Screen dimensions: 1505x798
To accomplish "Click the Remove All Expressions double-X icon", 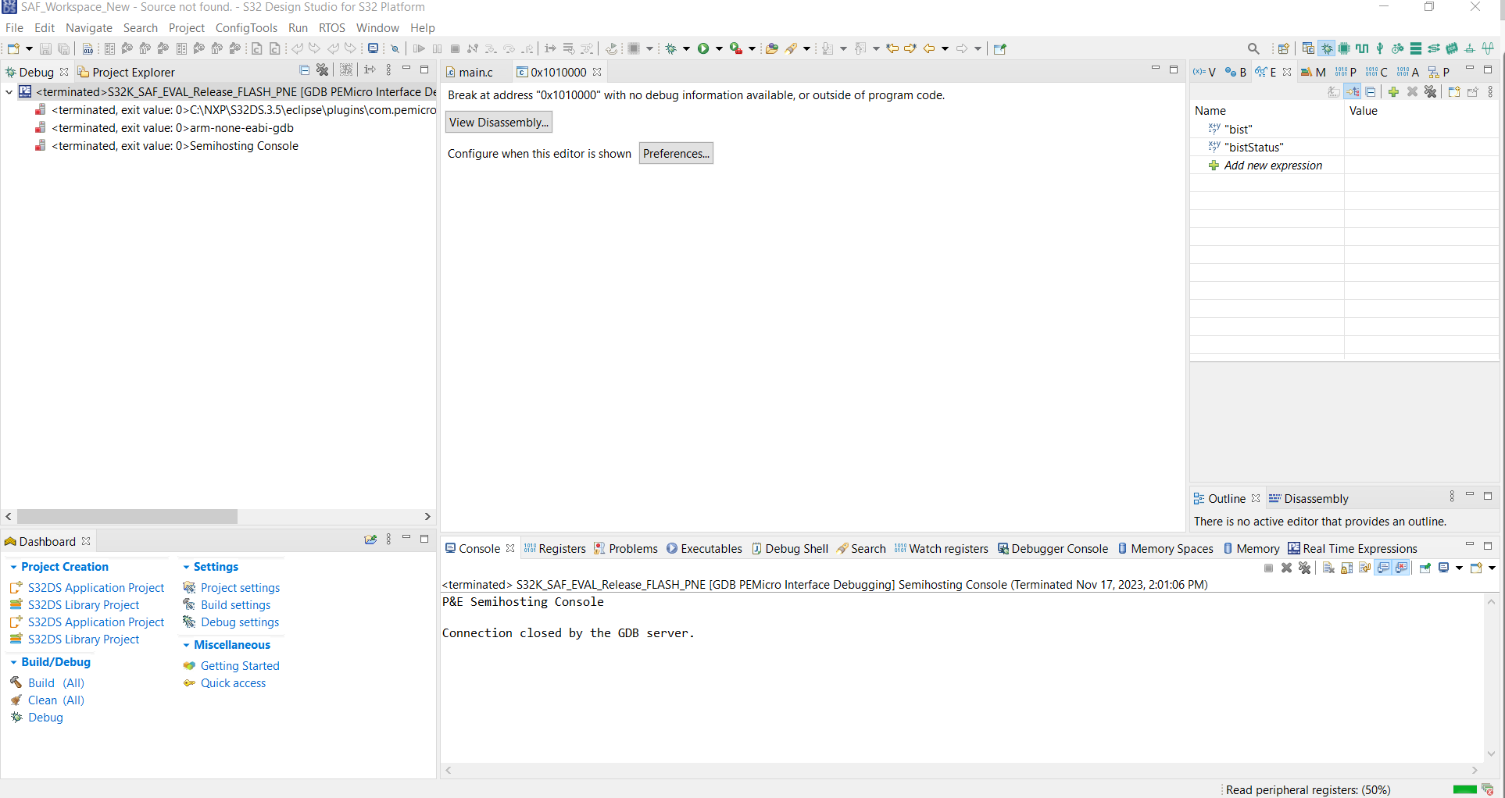I will tap(1431, 91).
